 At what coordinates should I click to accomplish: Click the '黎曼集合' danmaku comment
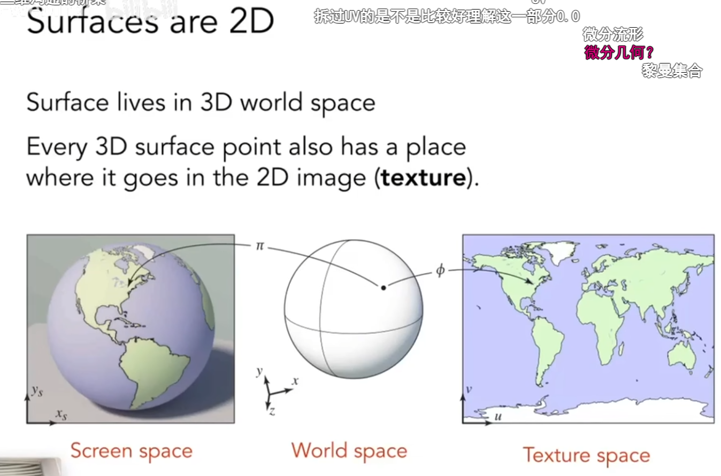671,70
